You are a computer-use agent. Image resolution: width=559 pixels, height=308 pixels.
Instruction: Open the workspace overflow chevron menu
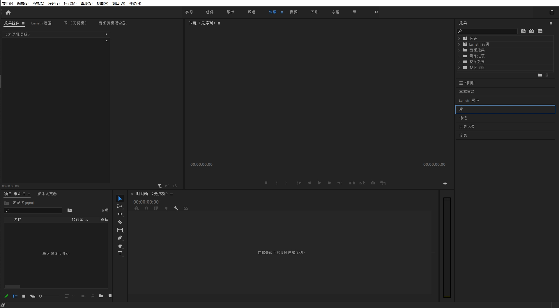tap(376, 12)
